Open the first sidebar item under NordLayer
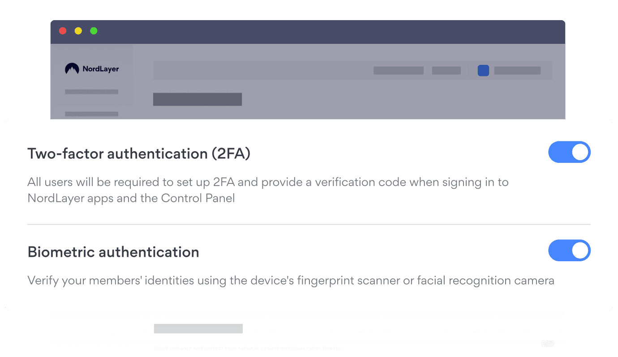The width and height of the screenshot is (618, 357). coord(91,92)
